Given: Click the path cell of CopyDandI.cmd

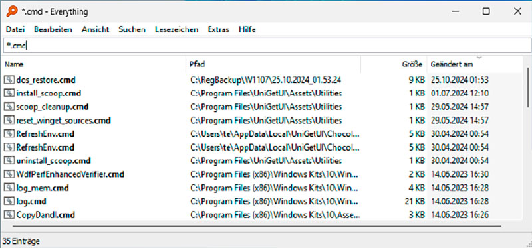Looking at the screenshot, I should [x=275, y=215].
